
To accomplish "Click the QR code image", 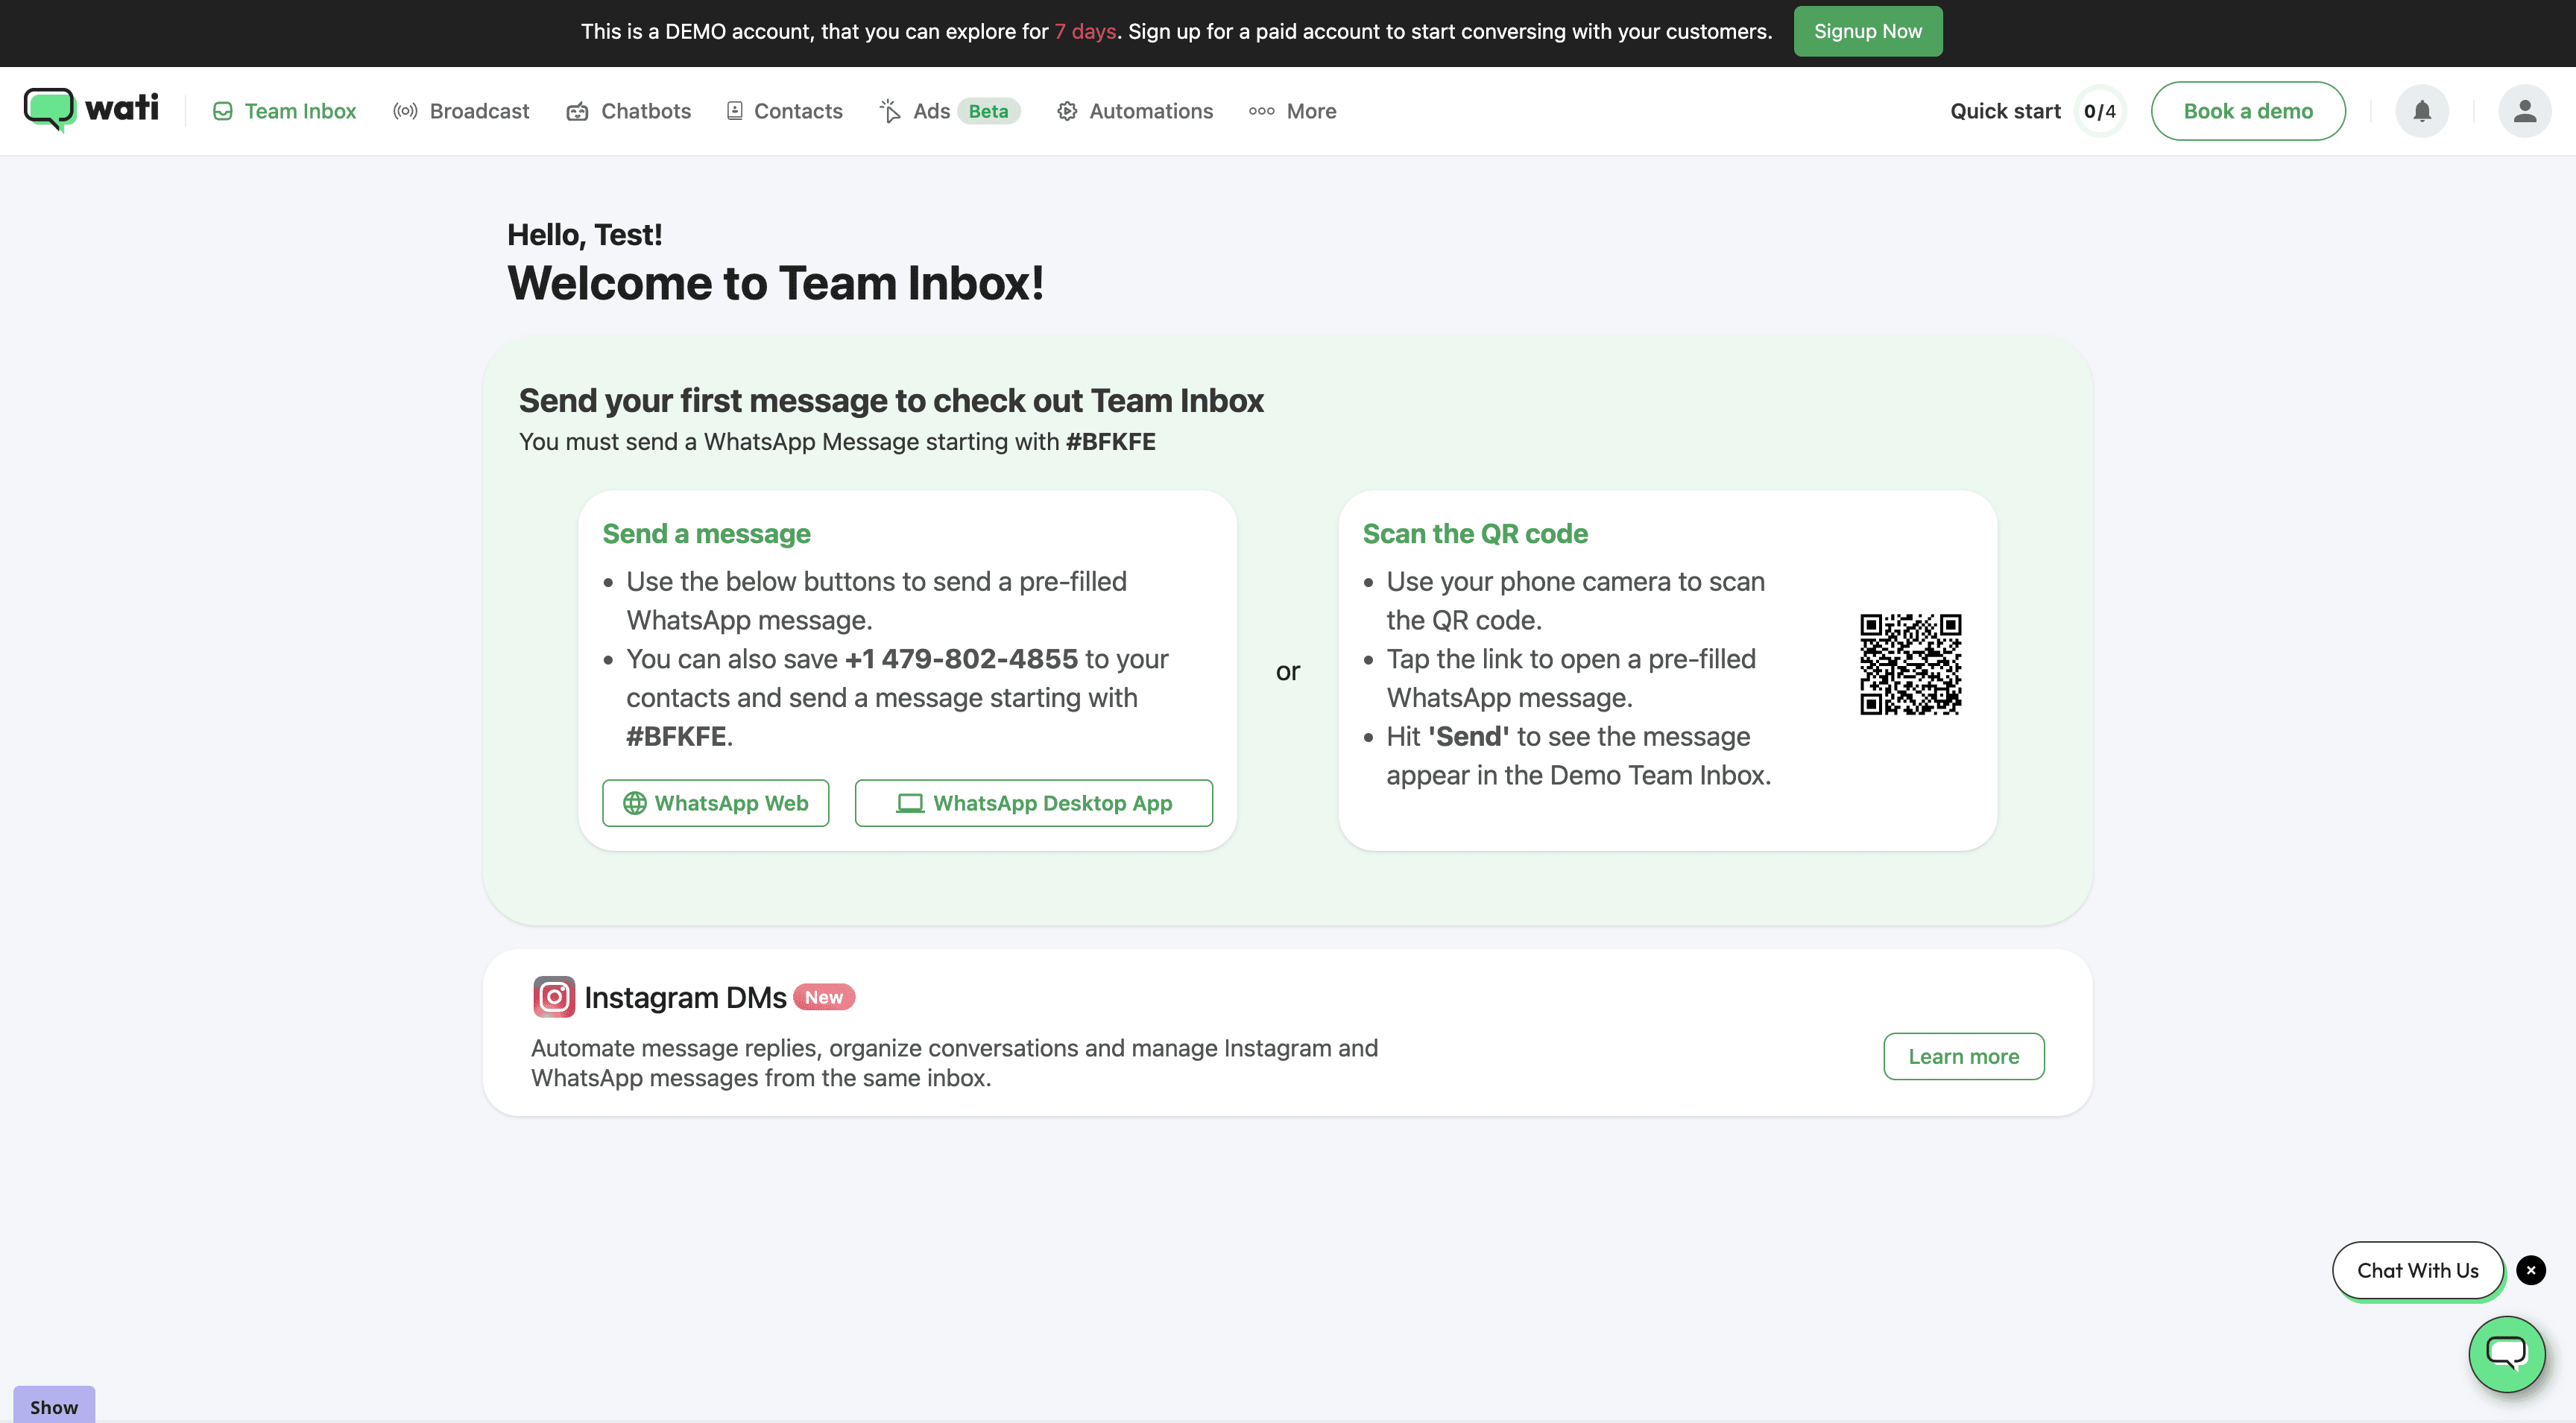I will (x=1910, y=665).
